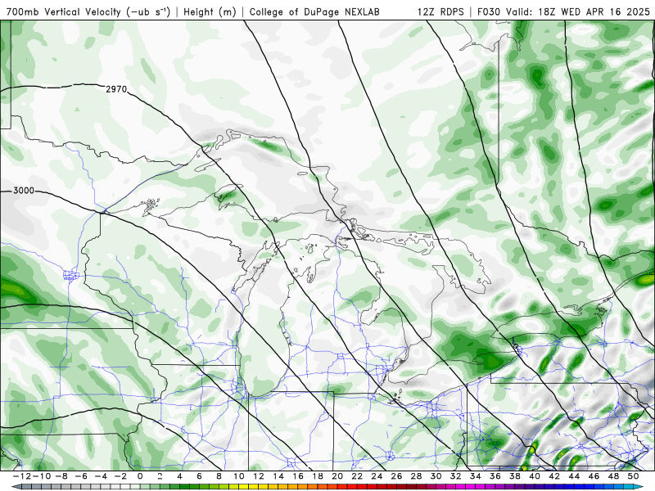Click the "Height (m)" header label
The width and height of the screenshot is (655, 491).
tap(210, 11)
